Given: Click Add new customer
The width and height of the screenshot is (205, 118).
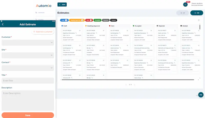Looking at the screenshot, I should pos(43,32).
